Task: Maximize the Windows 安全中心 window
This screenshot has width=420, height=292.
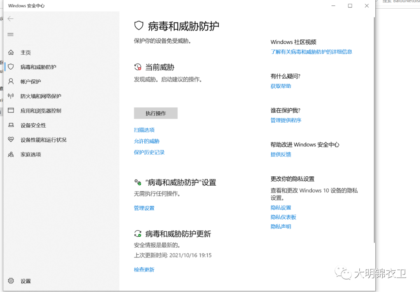Action: [350, 5]
